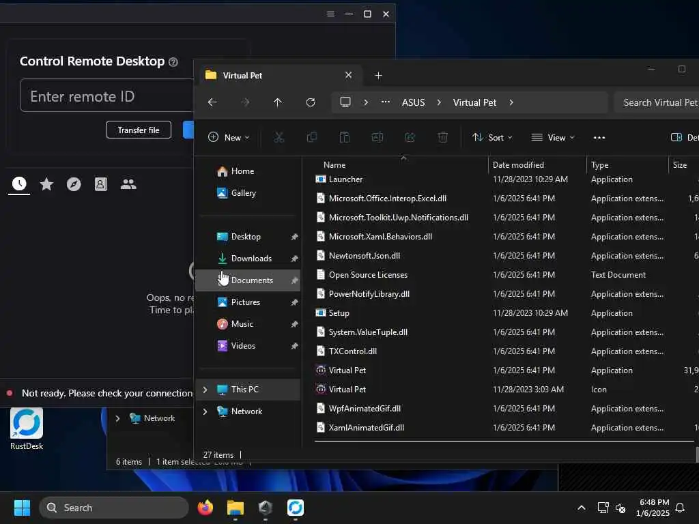Click the Delete trash icon

point(442,137)
